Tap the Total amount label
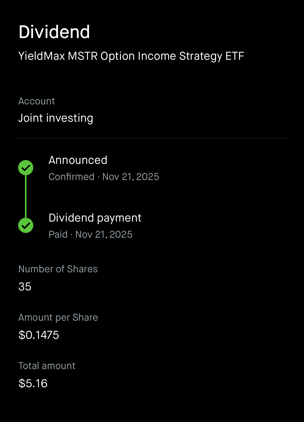 pos(47,366)
